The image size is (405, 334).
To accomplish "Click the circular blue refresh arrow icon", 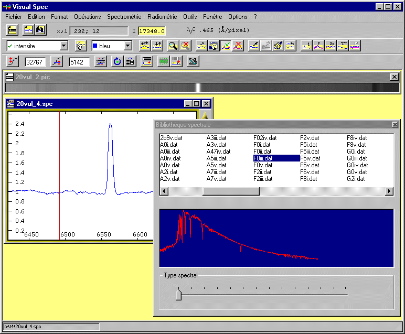I will coord(116,62).
